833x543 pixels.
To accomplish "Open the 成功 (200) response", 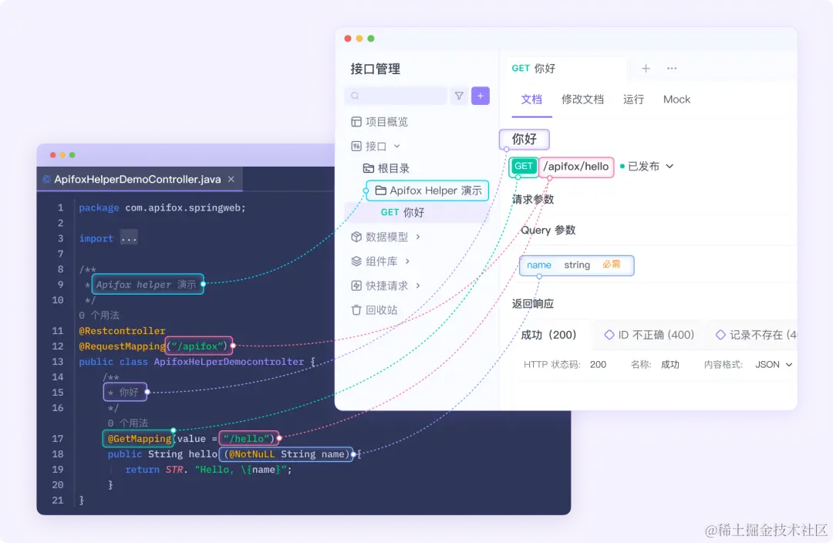I will tap(549, 334).
